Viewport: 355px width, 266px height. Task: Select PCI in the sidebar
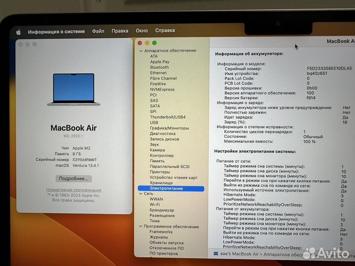(x=153, y=95)
